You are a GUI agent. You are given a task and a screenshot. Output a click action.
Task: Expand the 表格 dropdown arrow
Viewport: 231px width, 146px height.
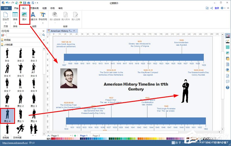pos(15,23)
